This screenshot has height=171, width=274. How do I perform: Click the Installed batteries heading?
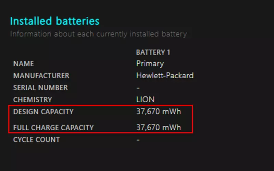(55, 21)
